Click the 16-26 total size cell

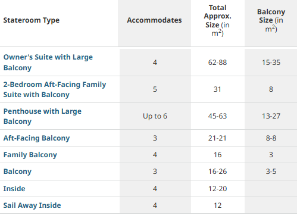pos(217,172)
